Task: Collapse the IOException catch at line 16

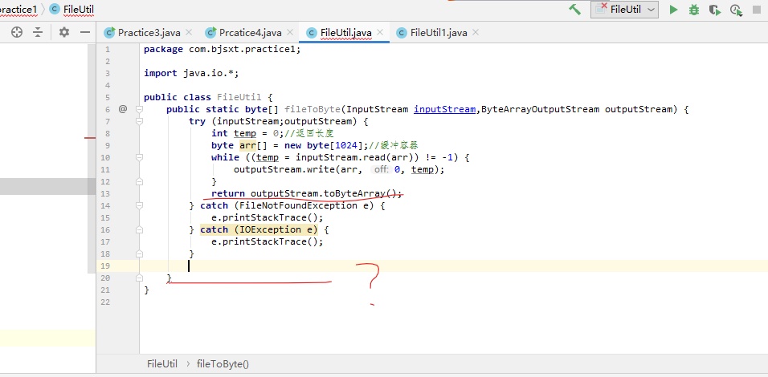Action: tap(139, 229)
